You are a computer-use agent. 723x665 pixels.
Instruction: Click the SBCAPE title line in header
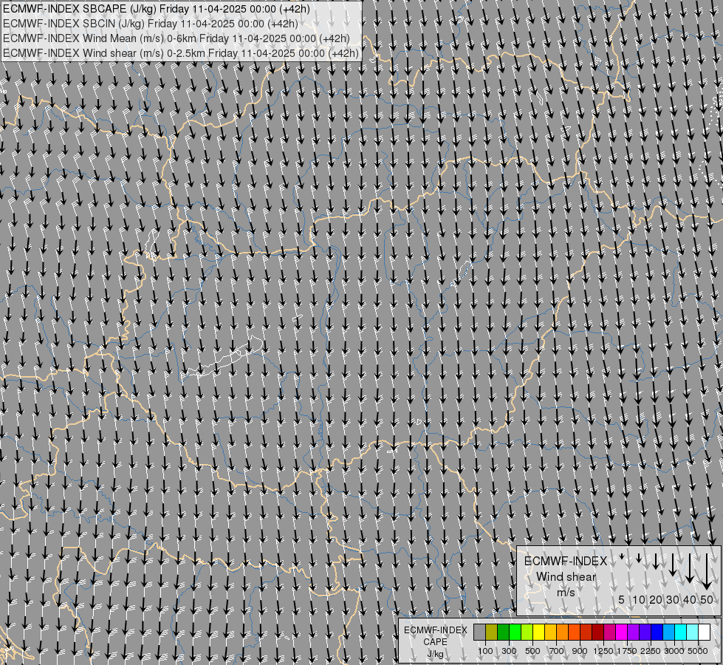[x=157, y=9]
